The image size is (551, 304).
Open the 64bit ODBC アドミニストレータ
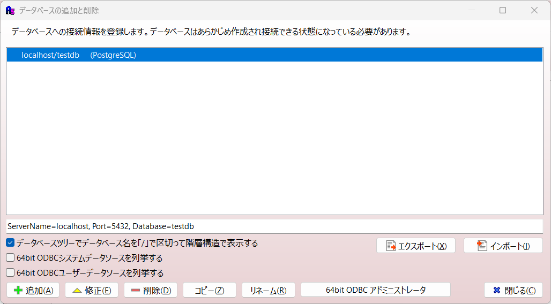pos(376,290)
